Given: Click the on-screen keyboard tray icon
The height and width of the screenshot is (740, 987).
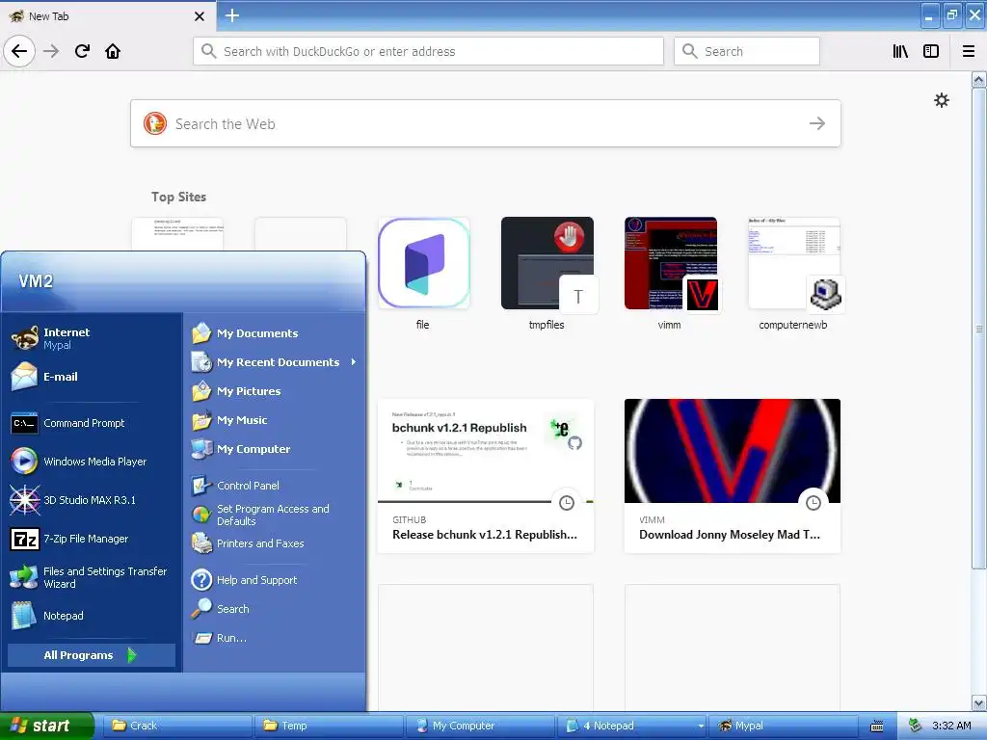Looking at the screenshot, I should pos(877,727).
